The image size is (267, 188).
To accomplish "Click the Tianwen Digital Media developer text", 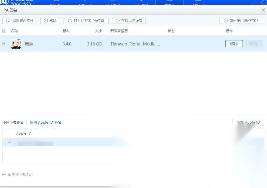I will click(x=135, y=44).
